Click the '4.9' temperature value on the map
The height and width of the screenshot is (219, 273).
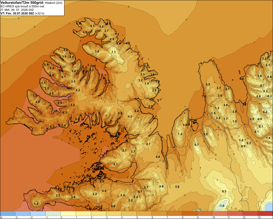pos(85,32)
